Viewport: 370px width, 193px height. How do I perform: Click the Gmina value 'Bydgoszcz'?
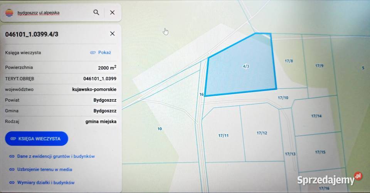(x=105, y=111)
